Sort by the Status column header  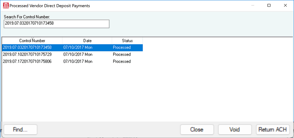tap(127, 41)
